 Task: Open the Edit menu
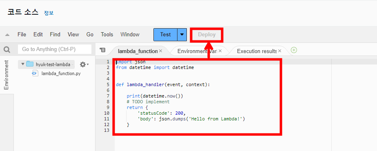[x=38, y=35]
